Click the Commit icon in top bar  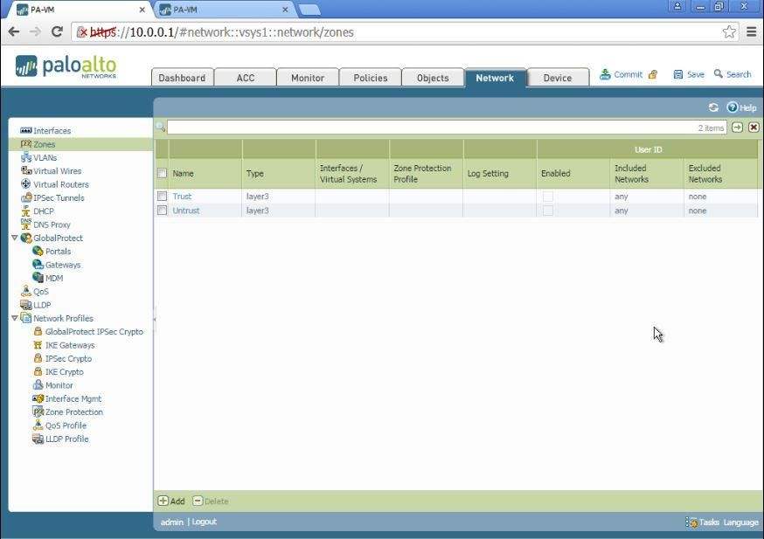pyautogui.click(x=605, y=75)
